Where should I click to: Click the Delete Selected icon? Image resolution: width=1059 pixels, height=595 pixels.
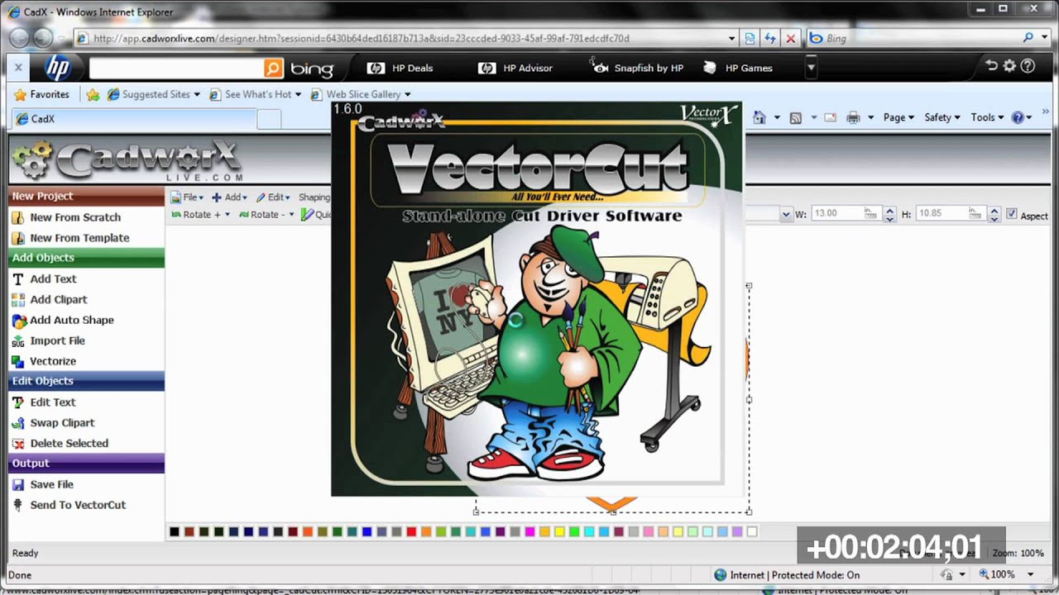pos(17,444)
